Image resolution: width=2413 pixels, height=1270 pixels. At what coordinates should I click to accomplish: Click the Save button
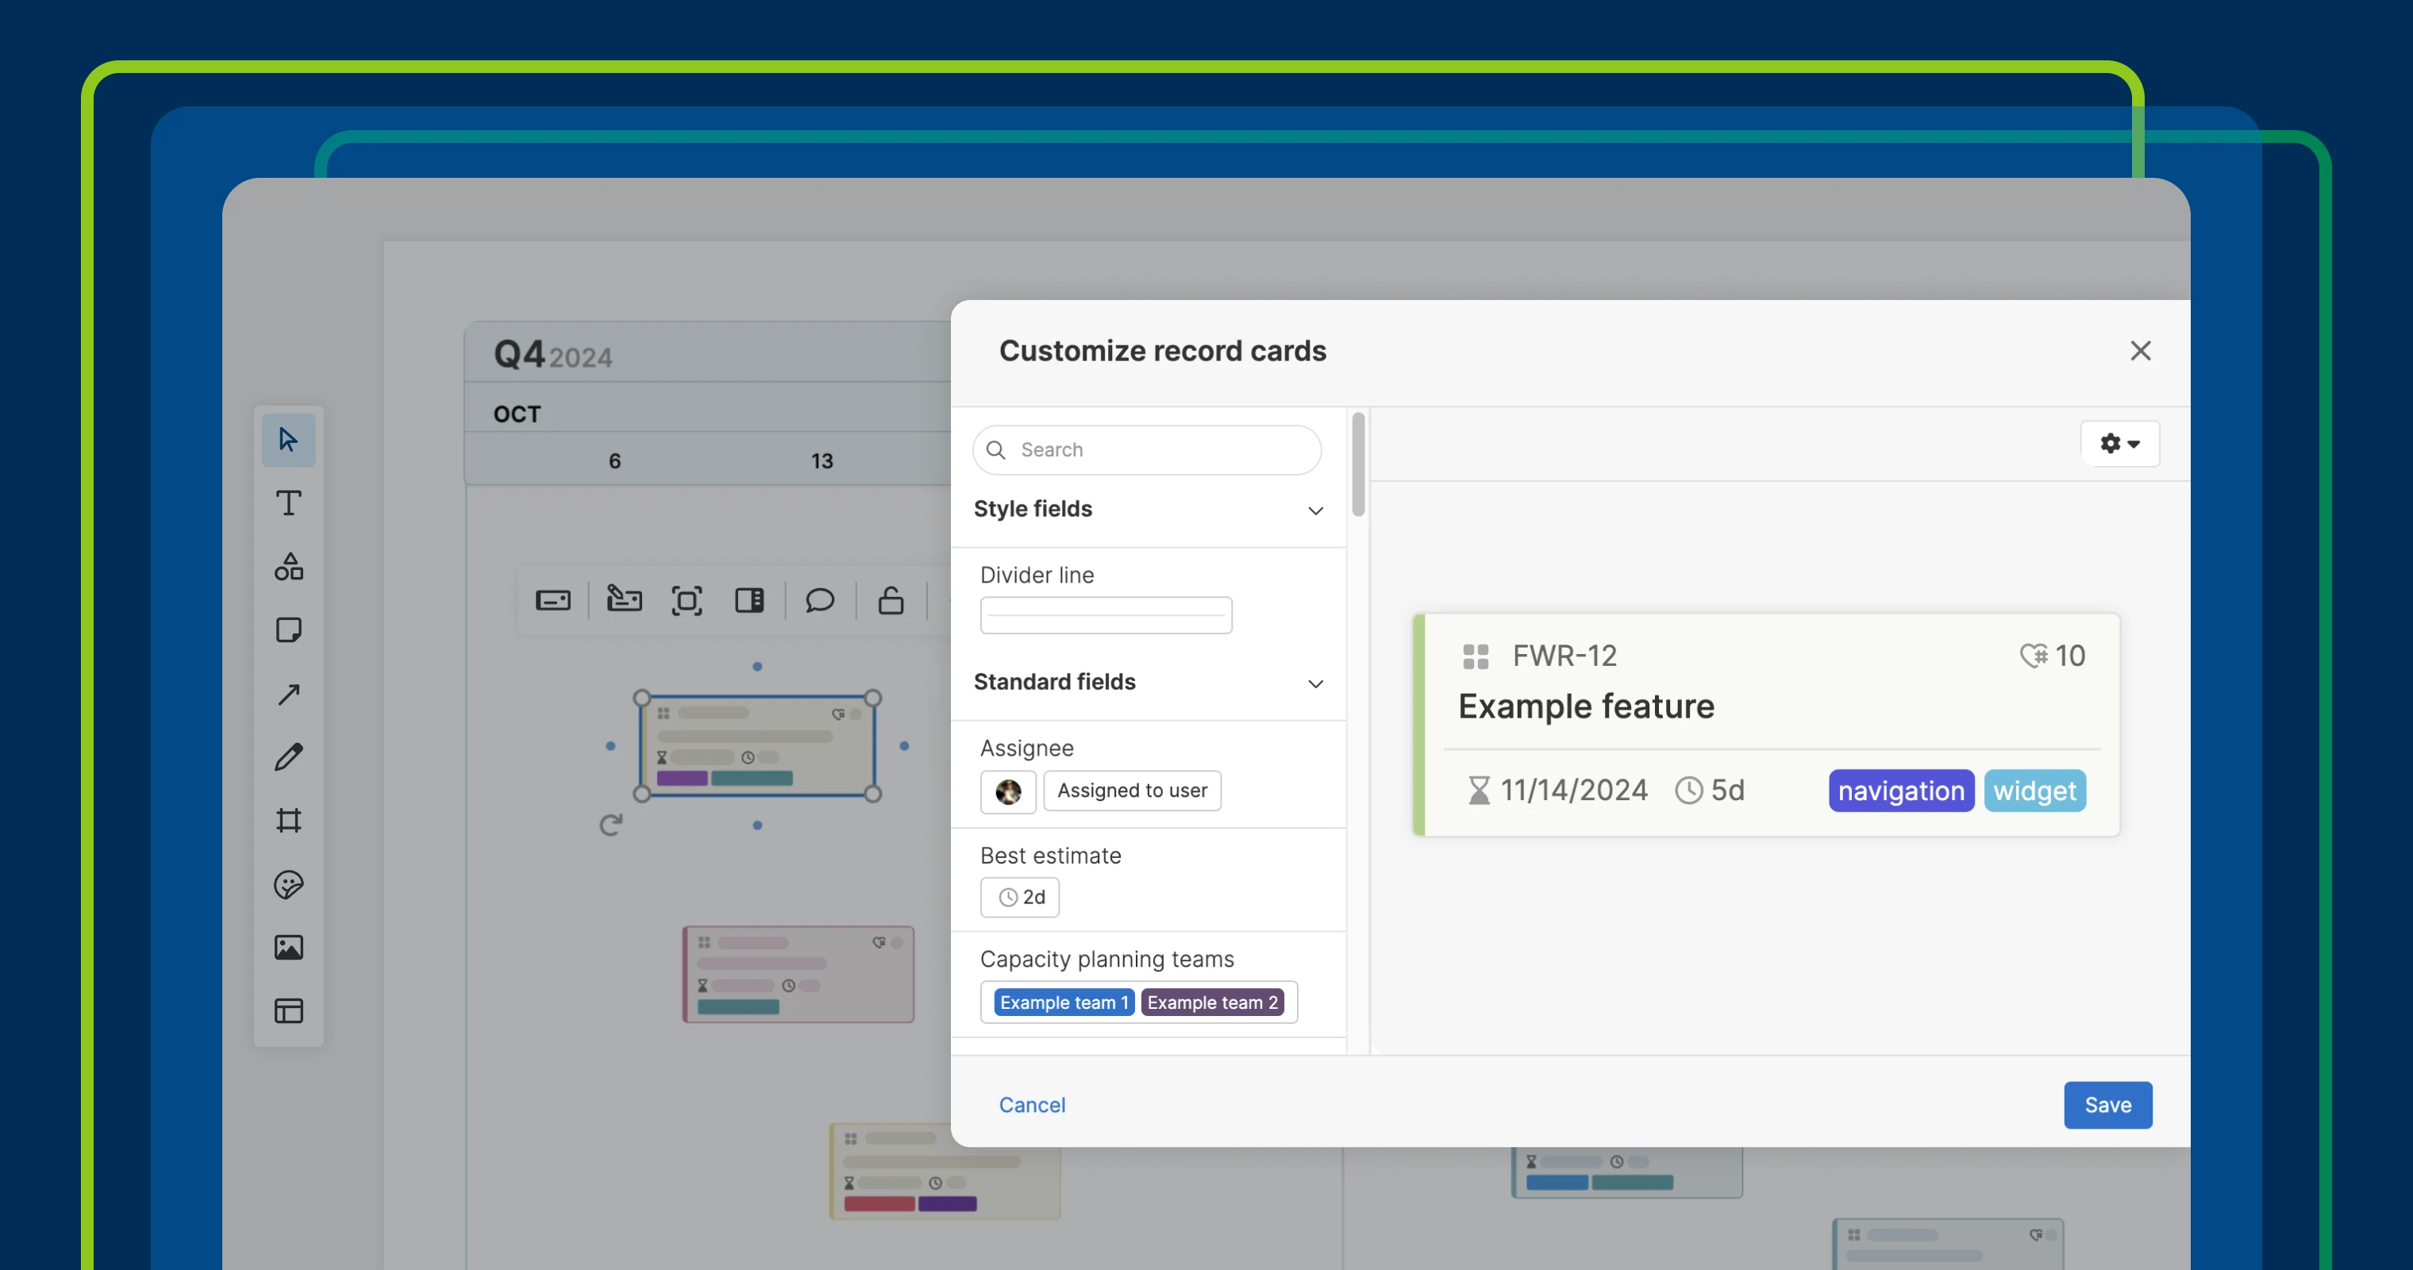(x=2107, y=1105)
